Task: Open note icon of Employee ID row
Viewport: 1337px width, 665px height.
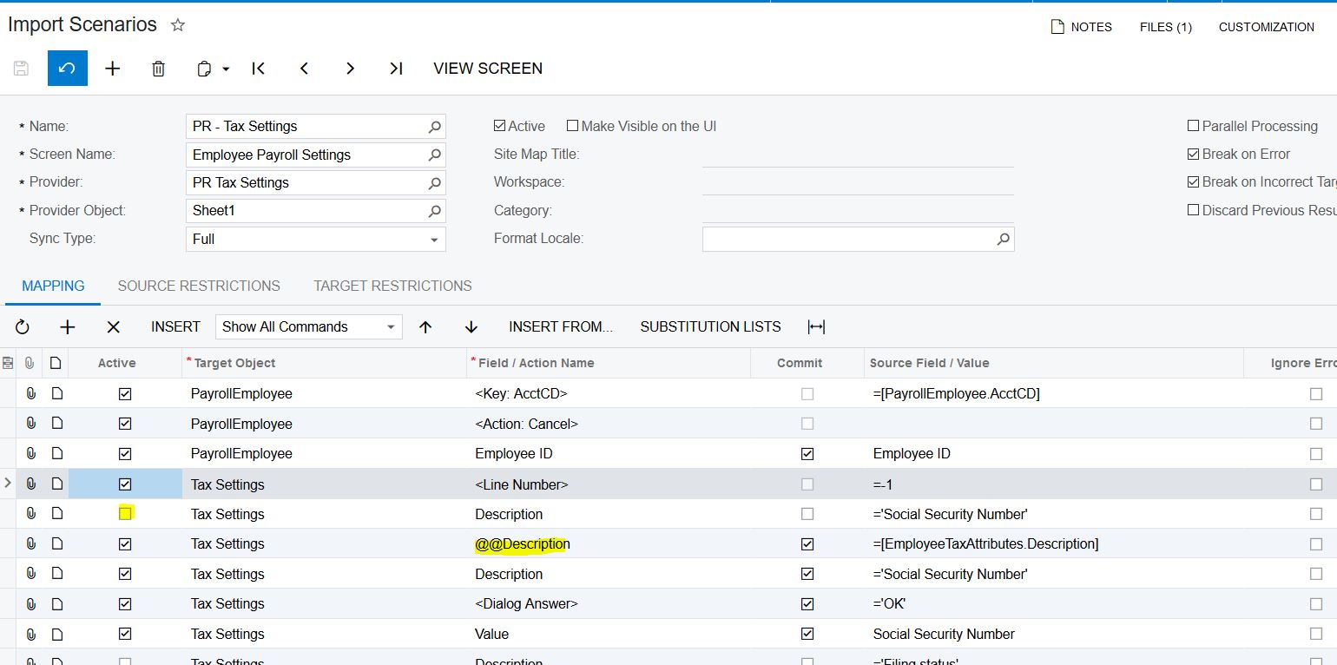Action: [57, 454]
